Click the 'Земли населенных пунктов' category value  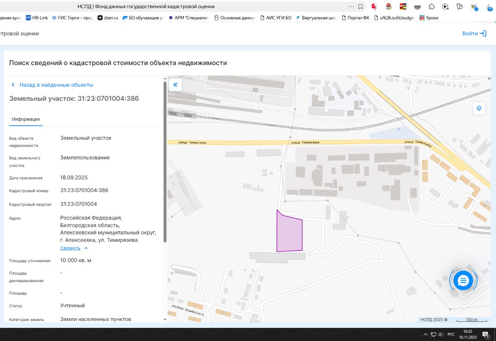coord(95,319)
